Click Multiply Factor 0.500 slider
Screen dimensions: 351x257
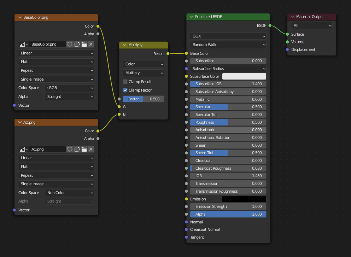tap(144, 99)
